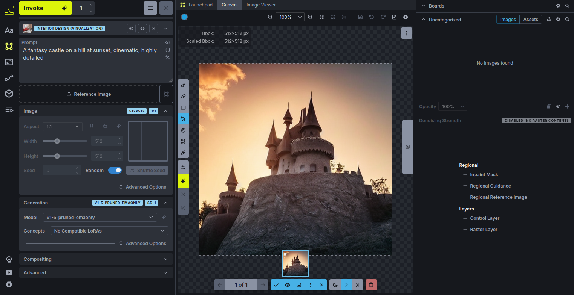Toggle staging area image visibility eye

click(288, 285)
